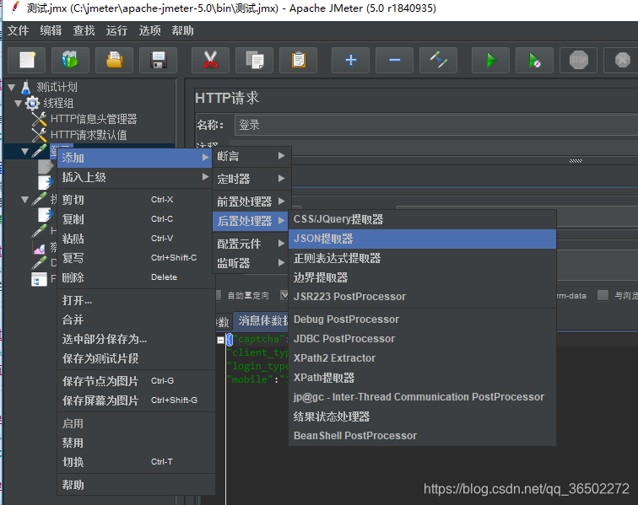The width and height of the screenshot is (638, 505).
Task: Click the Copy toolbar icon
Action: coord(254,60)
